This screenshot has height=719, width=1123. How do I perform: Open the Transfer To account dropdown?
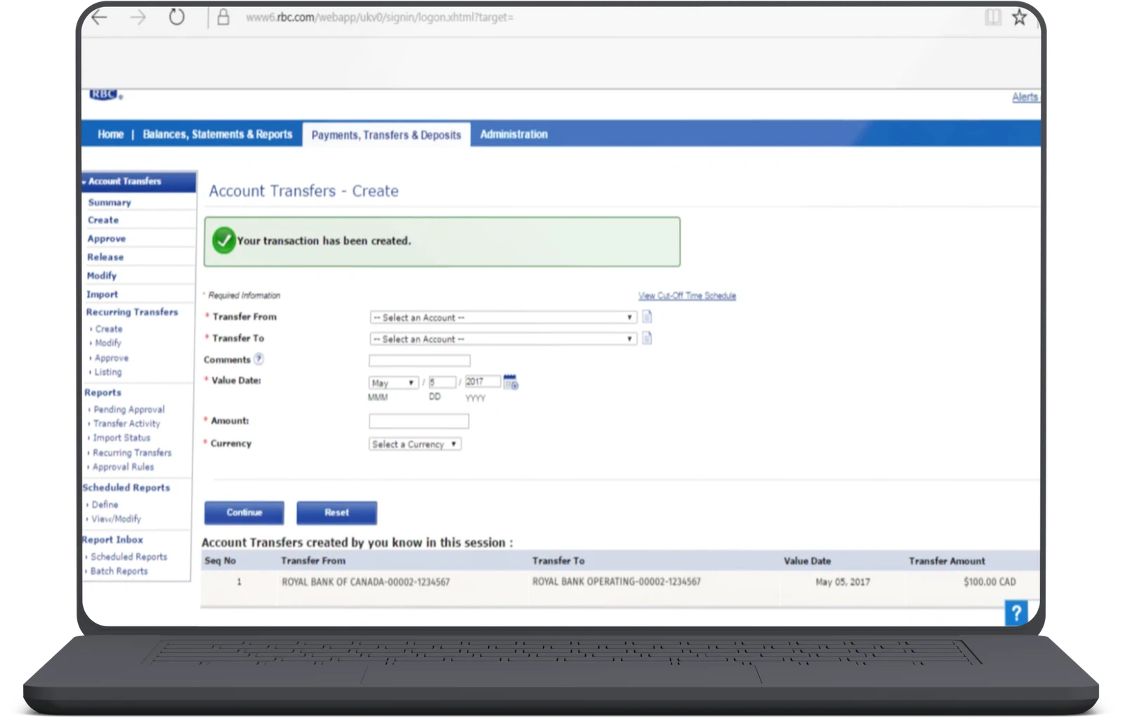click(x=503, y=339)
